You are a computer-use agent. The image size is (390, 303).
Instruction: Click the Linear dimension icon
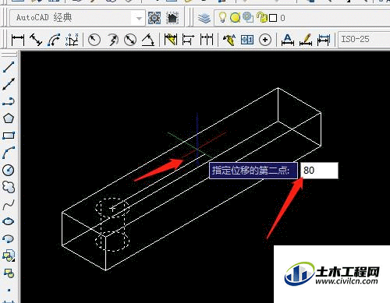click(18, 40)
